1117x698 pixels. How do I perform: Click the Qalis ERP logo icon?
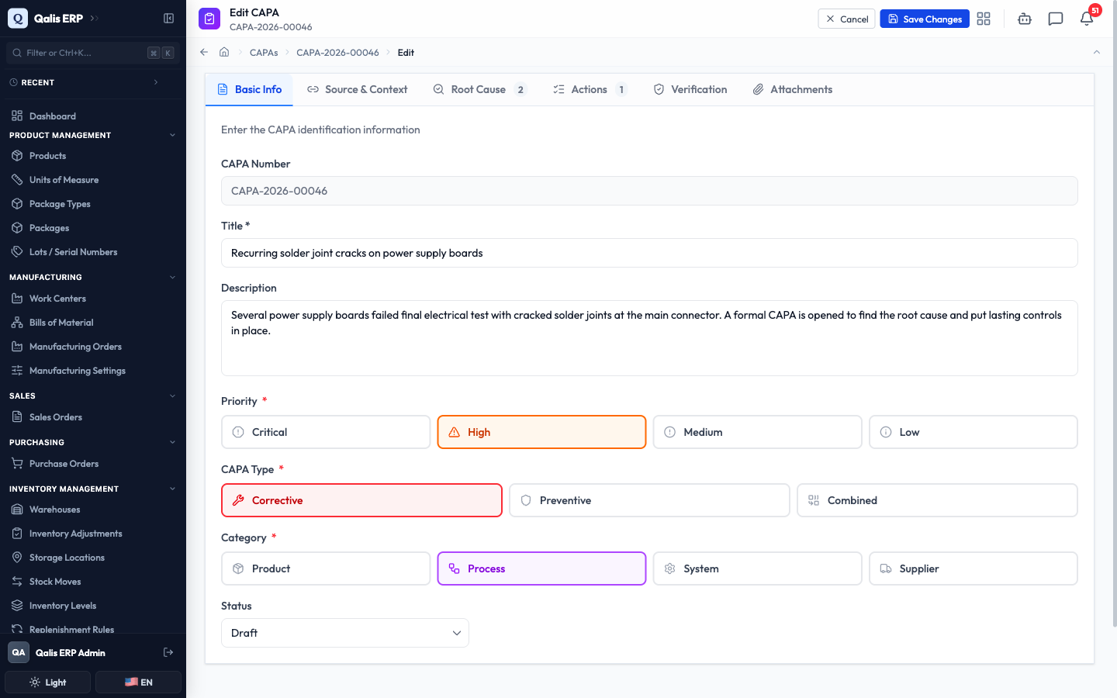click(x=17, y=18)
